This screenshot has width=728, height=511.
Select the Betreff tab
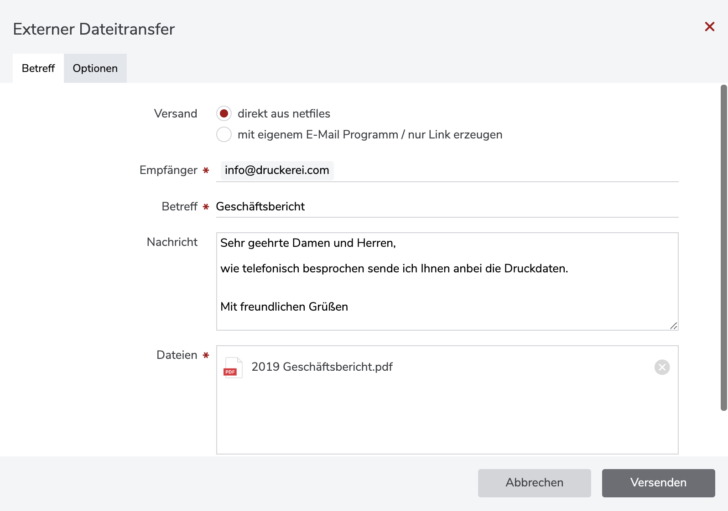[x=38, y=68]
